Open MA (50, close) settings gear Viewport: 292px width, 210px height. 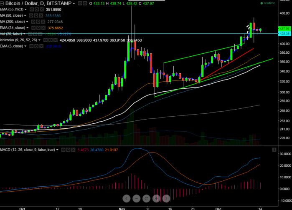tap(36, 15)
